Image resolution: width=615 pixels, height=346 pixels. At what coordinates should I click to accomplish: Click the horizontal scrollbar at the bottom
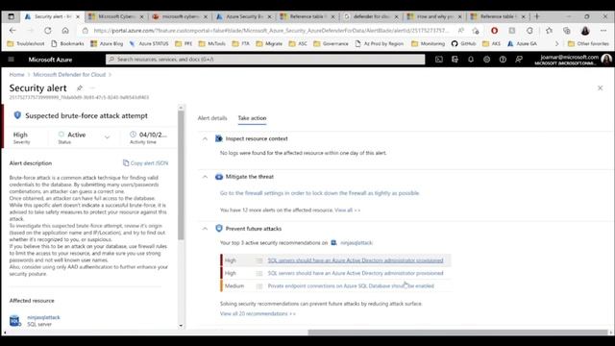tap(457, 333)
